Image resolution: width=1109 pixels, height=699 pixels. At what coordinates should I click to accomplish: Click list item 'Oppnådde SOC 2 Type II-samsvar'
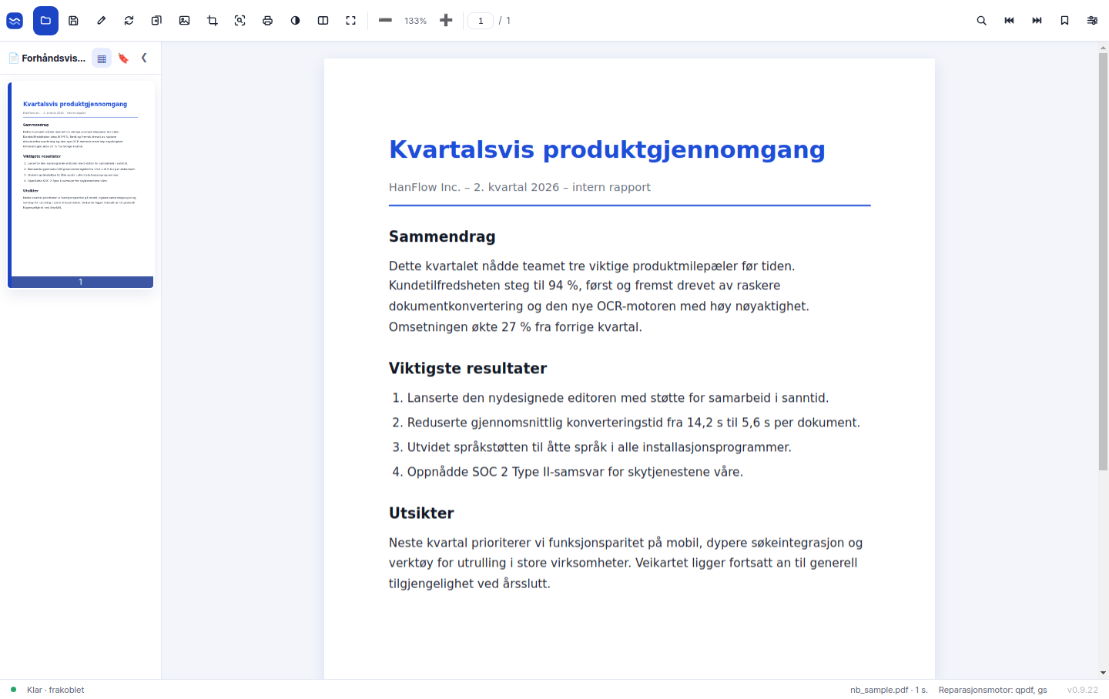(575, 472)
